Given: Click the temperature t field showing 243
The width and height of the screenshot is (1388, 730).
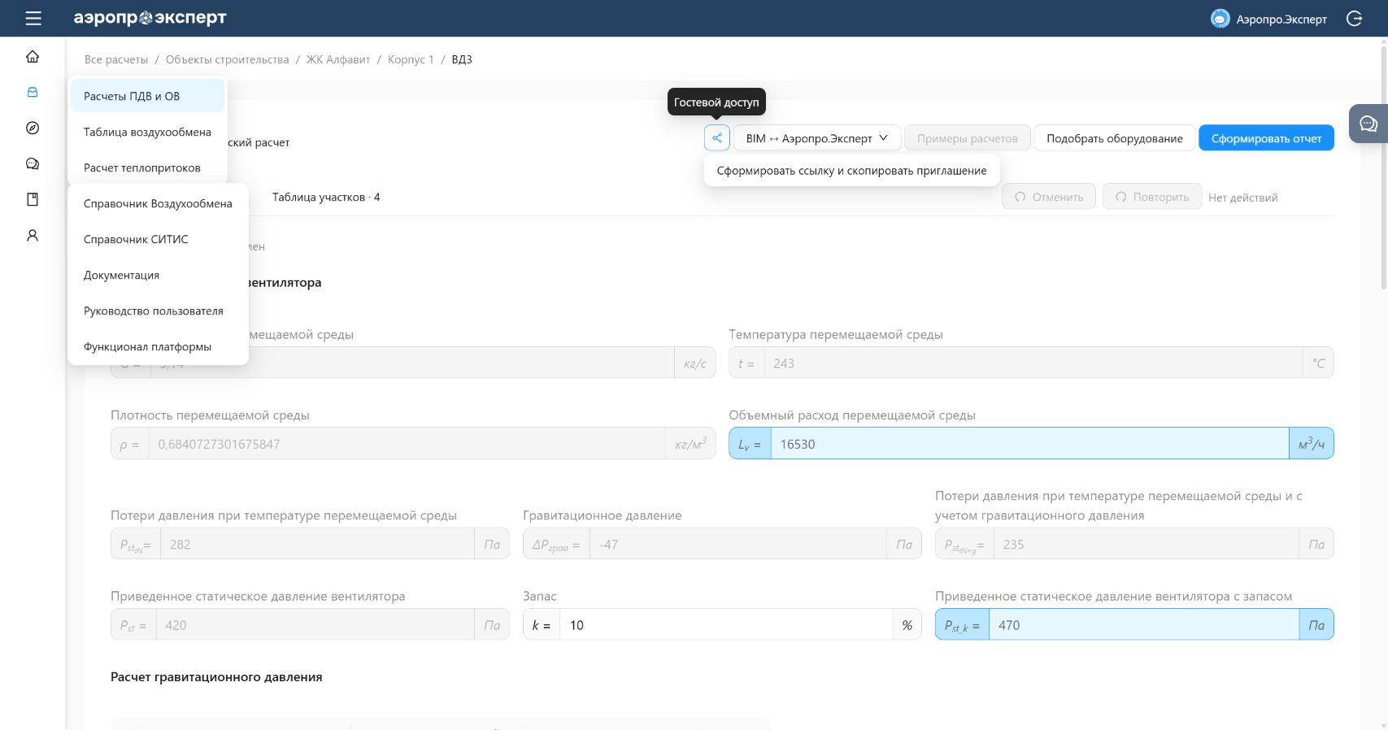Looking at the screenshot, I should coord(1033,363).
